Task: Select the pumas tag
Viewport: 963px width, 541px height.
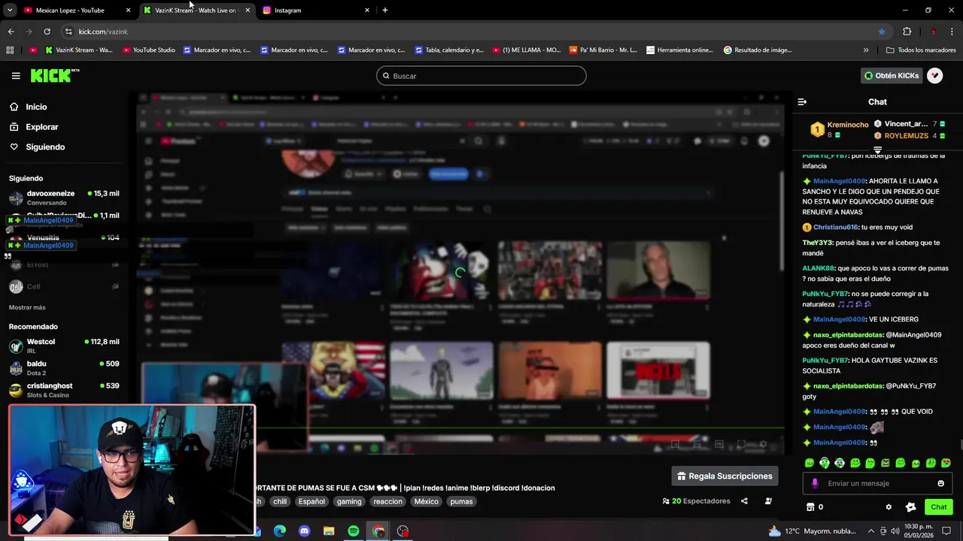Action: (x=461, y=501)
